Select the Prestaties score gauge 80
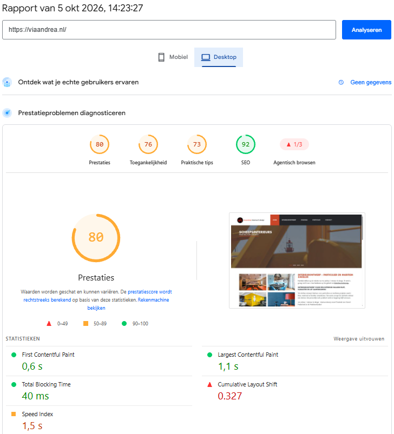Screen dimensions: 394x434 pos(100,144)
